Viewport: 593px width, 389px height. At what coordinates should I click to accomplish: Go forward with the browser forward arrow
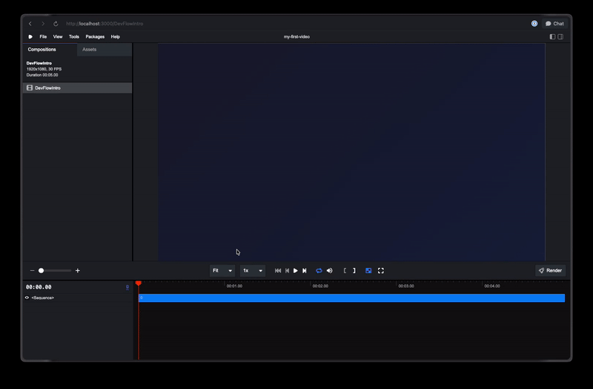pyautogui.click(x=43, y=24)
